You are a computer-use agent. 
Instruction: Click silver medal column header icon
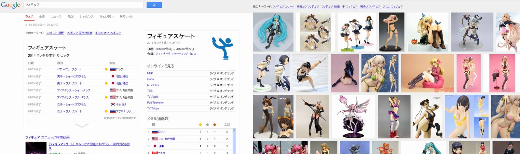pos(207,124)
